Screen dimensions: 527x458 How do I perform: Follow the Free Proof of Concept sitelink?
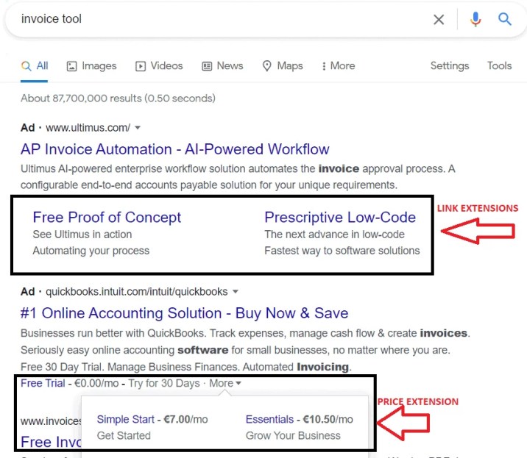pos(107,218)
